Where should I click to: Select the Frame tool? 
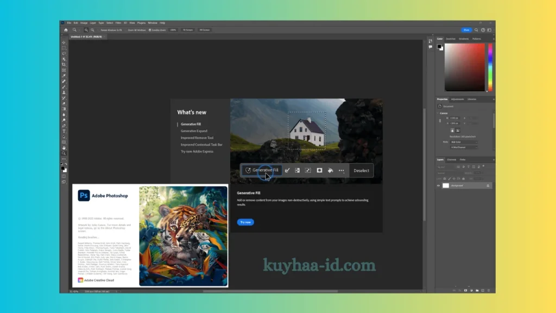click(x=64, y=70)
